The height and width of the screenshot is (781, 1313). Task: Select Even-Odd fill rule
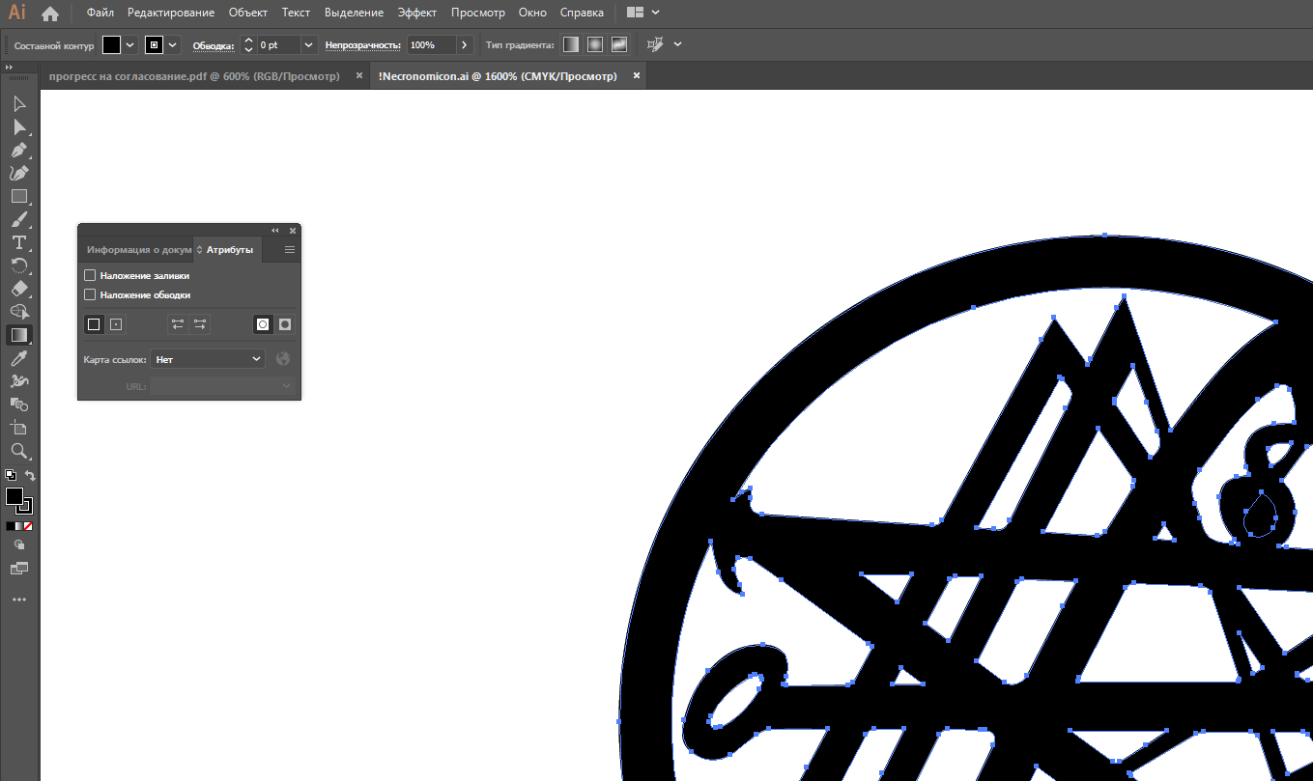[x=285, y=324]
